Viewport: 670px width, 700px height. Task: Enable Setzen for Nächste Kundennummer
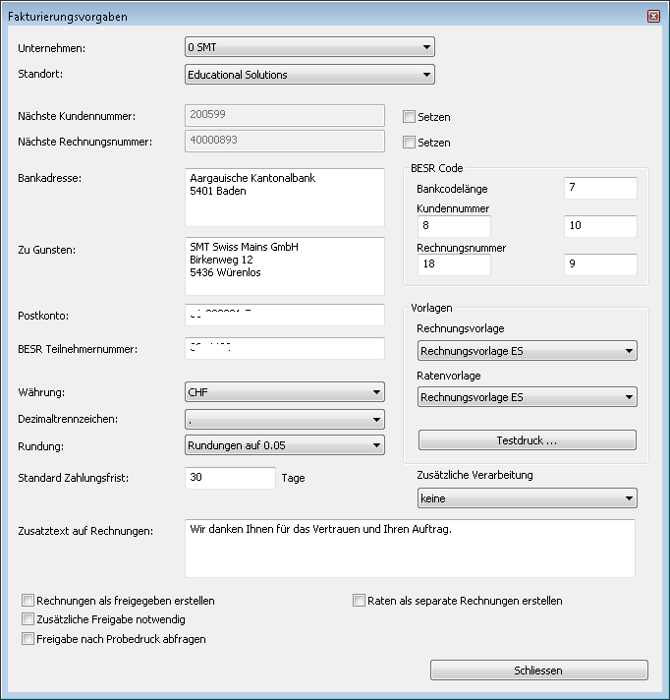[409, 117]
